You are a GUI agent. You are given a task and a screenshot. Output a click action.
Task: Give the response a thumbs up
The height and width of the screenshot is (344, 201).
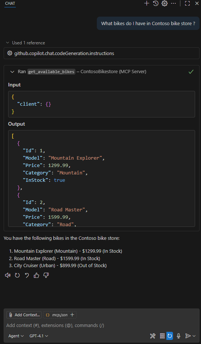click(36, 275)
